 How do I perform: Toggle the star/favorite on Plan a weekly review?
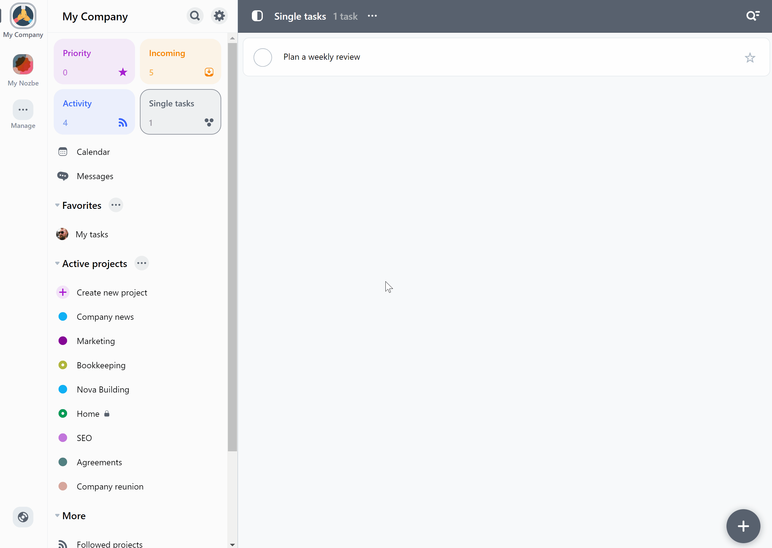point(750,58)
